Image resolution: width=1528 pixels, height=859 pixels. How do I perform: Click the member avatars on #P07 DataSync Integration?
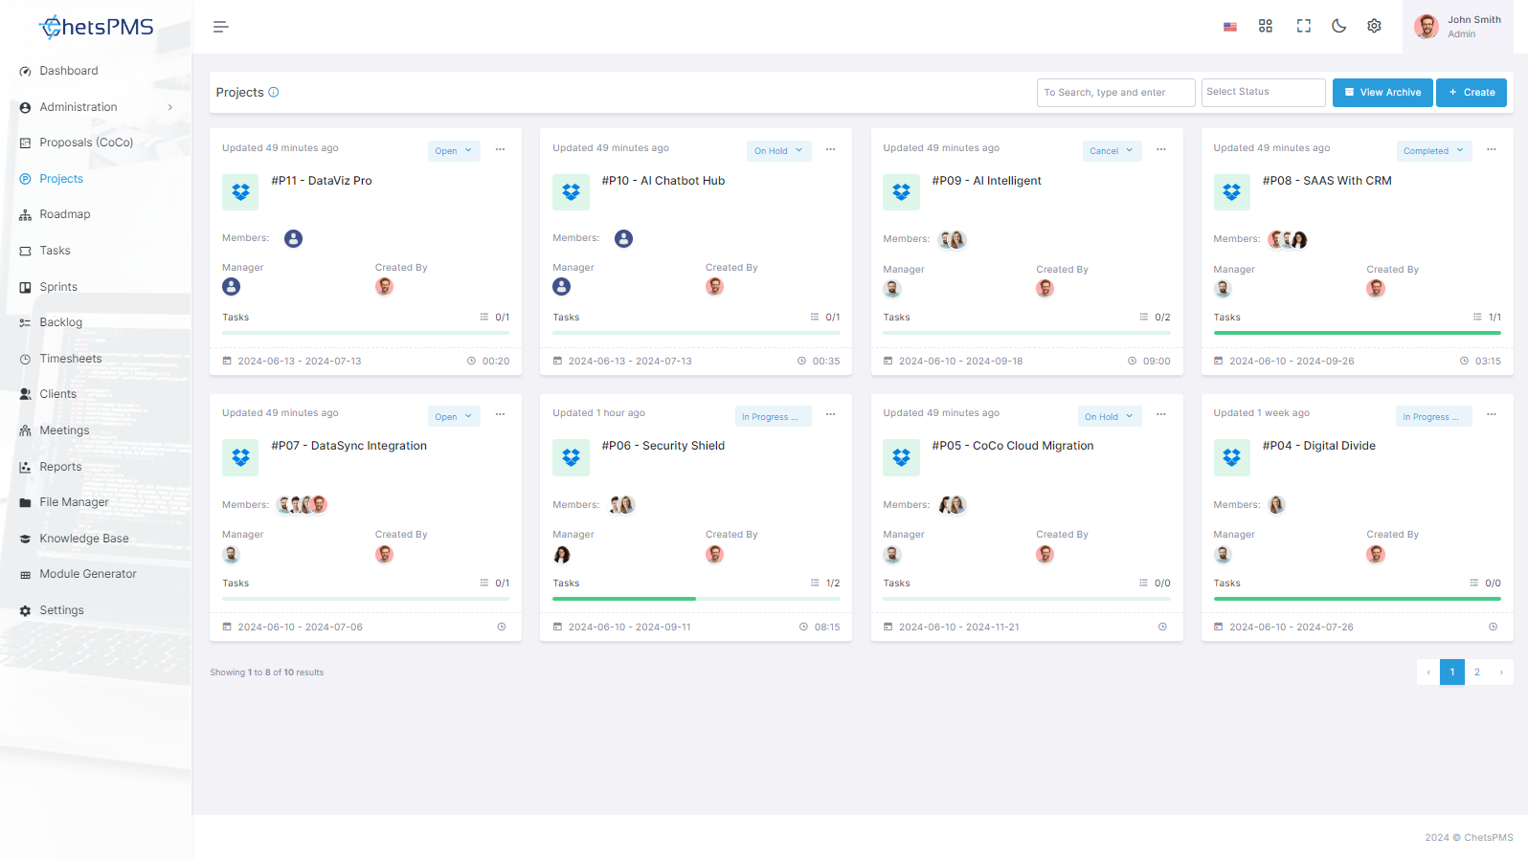302,504
